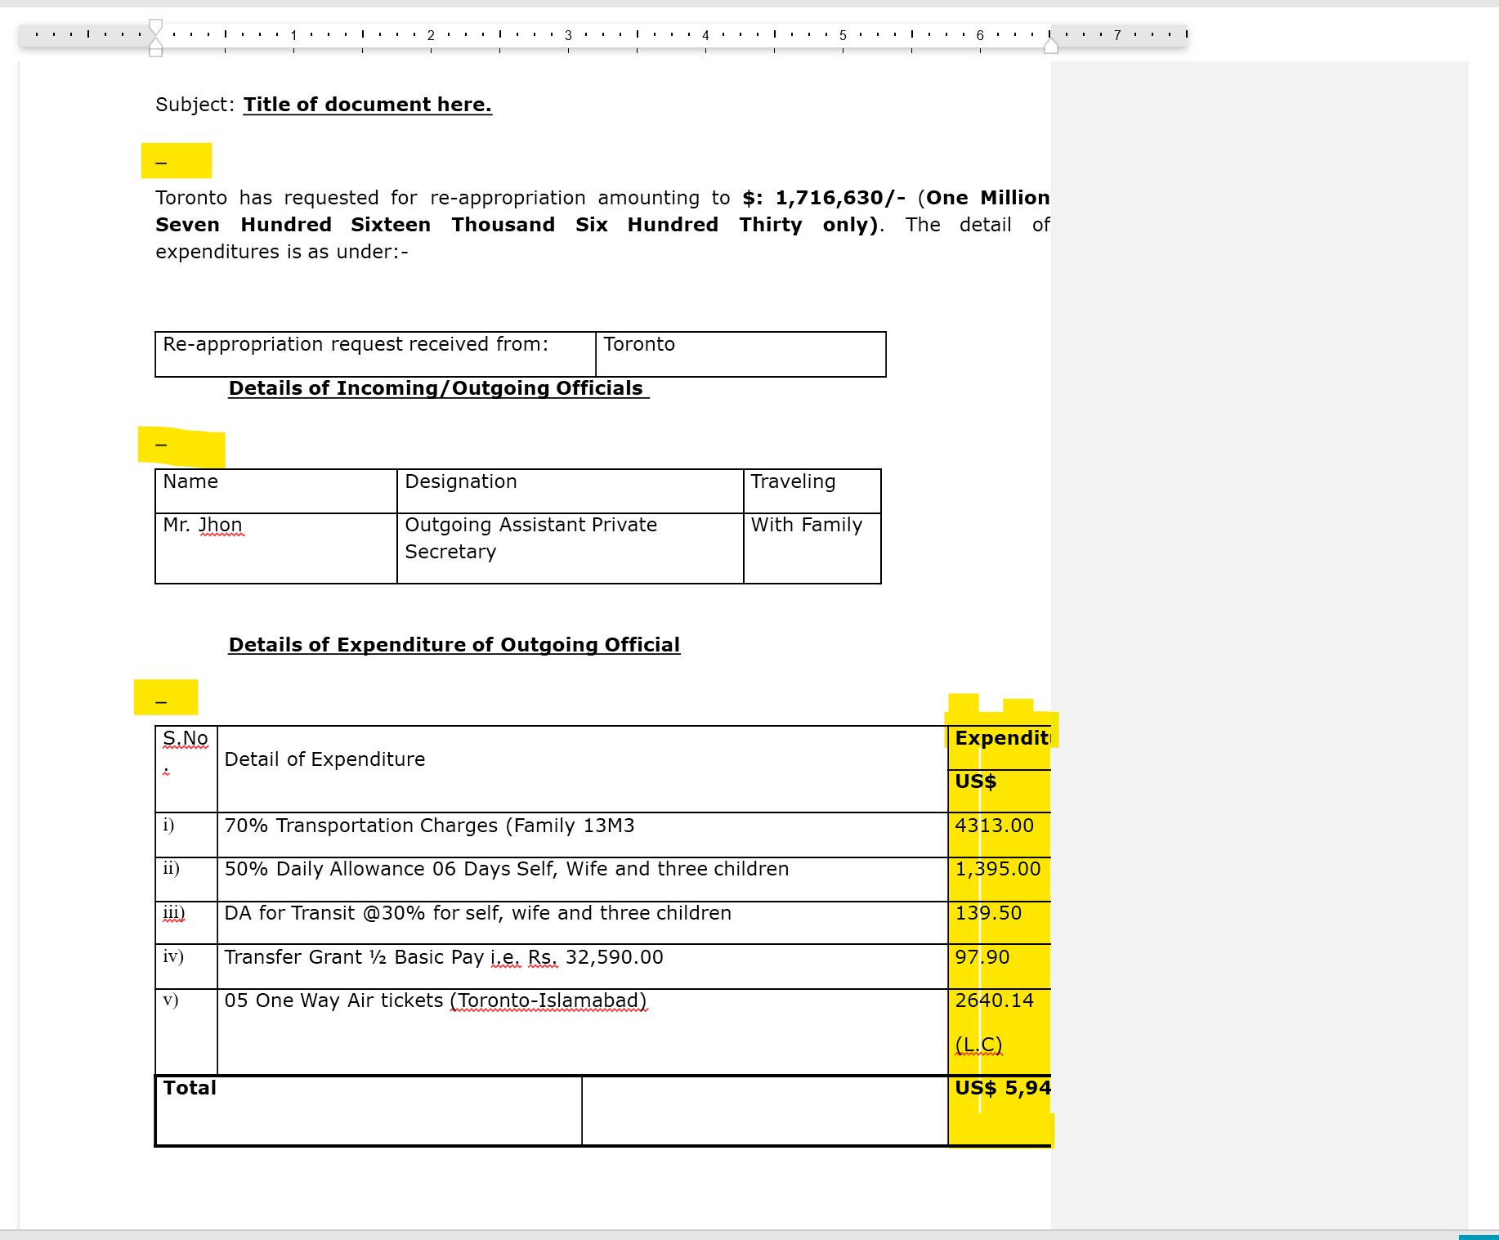Click the line "expenditures is as under:-"
The height and width of the screenshot is (1240, 1499).
coord(282,252)
